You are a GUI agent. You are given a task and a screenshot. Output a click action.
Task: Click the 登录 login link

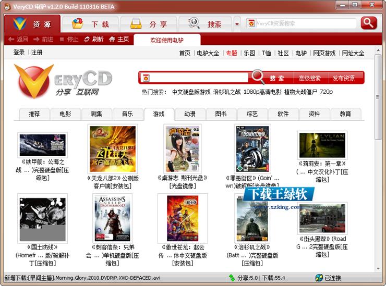19,53
